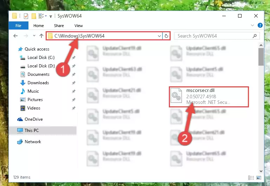The image size is (270, 186).
Task: Click the pin icon next to Local Disk (C:)
Action: point(73,58)
